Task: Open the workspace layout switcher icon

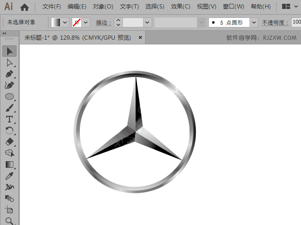Action: click(x=286, y=7)
